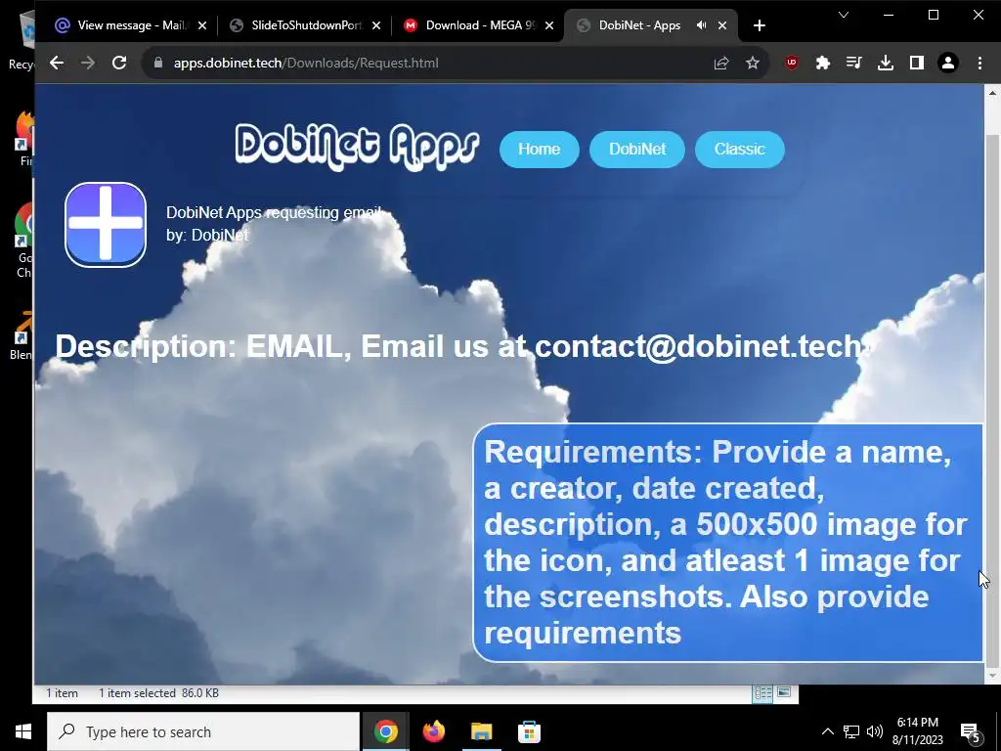
Task: View site information via lock icon
Action: point(158,63)
